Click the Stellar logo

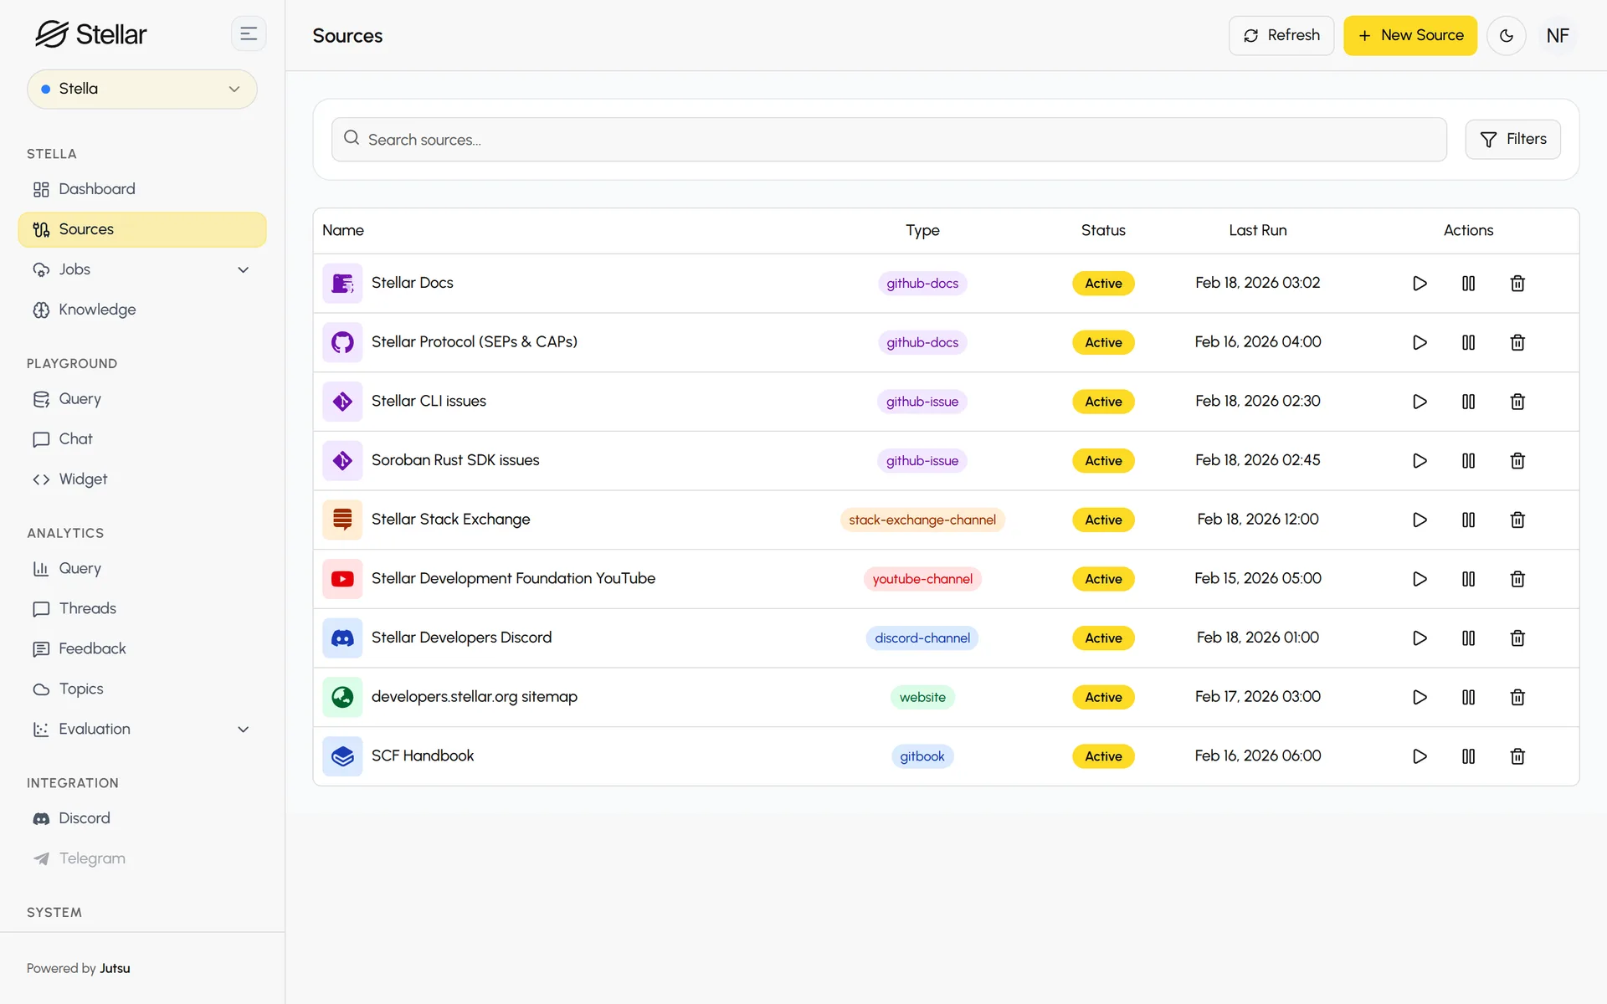tap(90, 34)
